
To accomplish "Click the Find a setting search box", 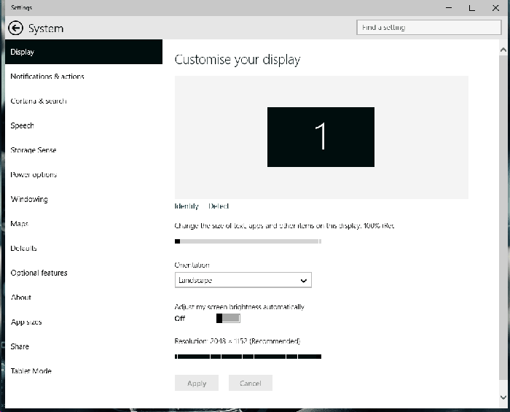I will pyautogui.click(x=429, y=28).
